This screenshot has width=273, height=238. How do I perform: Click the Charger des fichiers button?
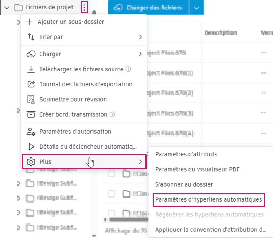coord(148,7)
